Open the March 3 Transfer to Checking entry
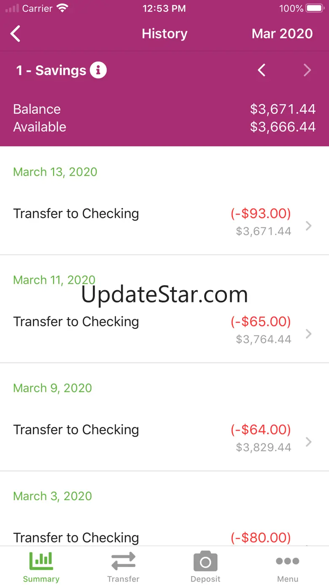 tap(76, 537)
